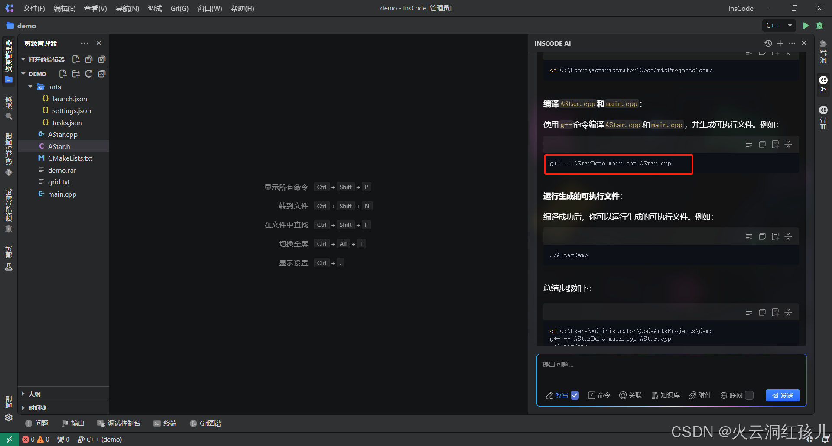Switch to the 调试控制台 bottom tab
832x446 pixels.
119,423
